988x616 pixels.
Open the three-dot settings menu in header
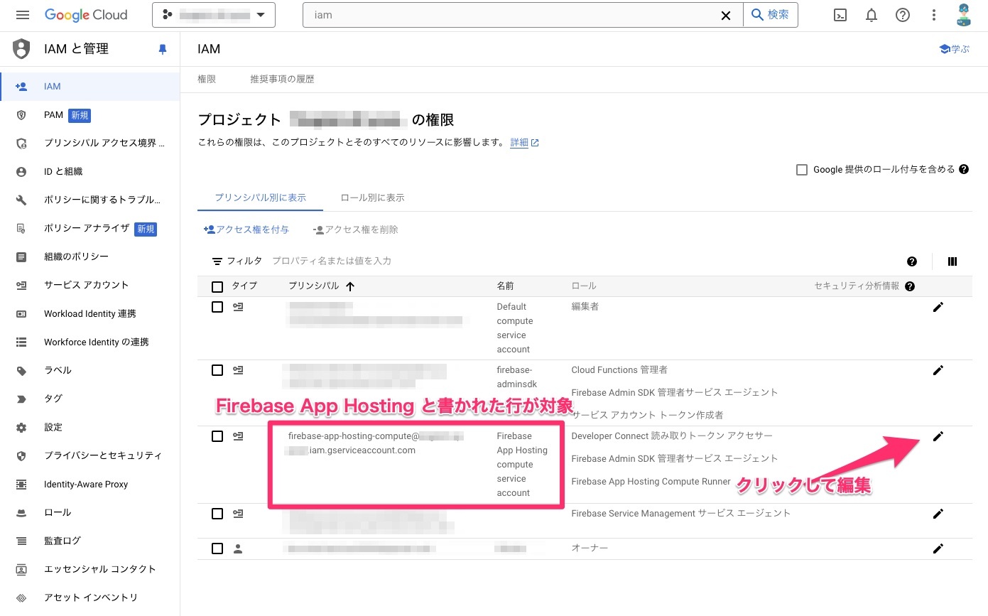click(934, 15)
